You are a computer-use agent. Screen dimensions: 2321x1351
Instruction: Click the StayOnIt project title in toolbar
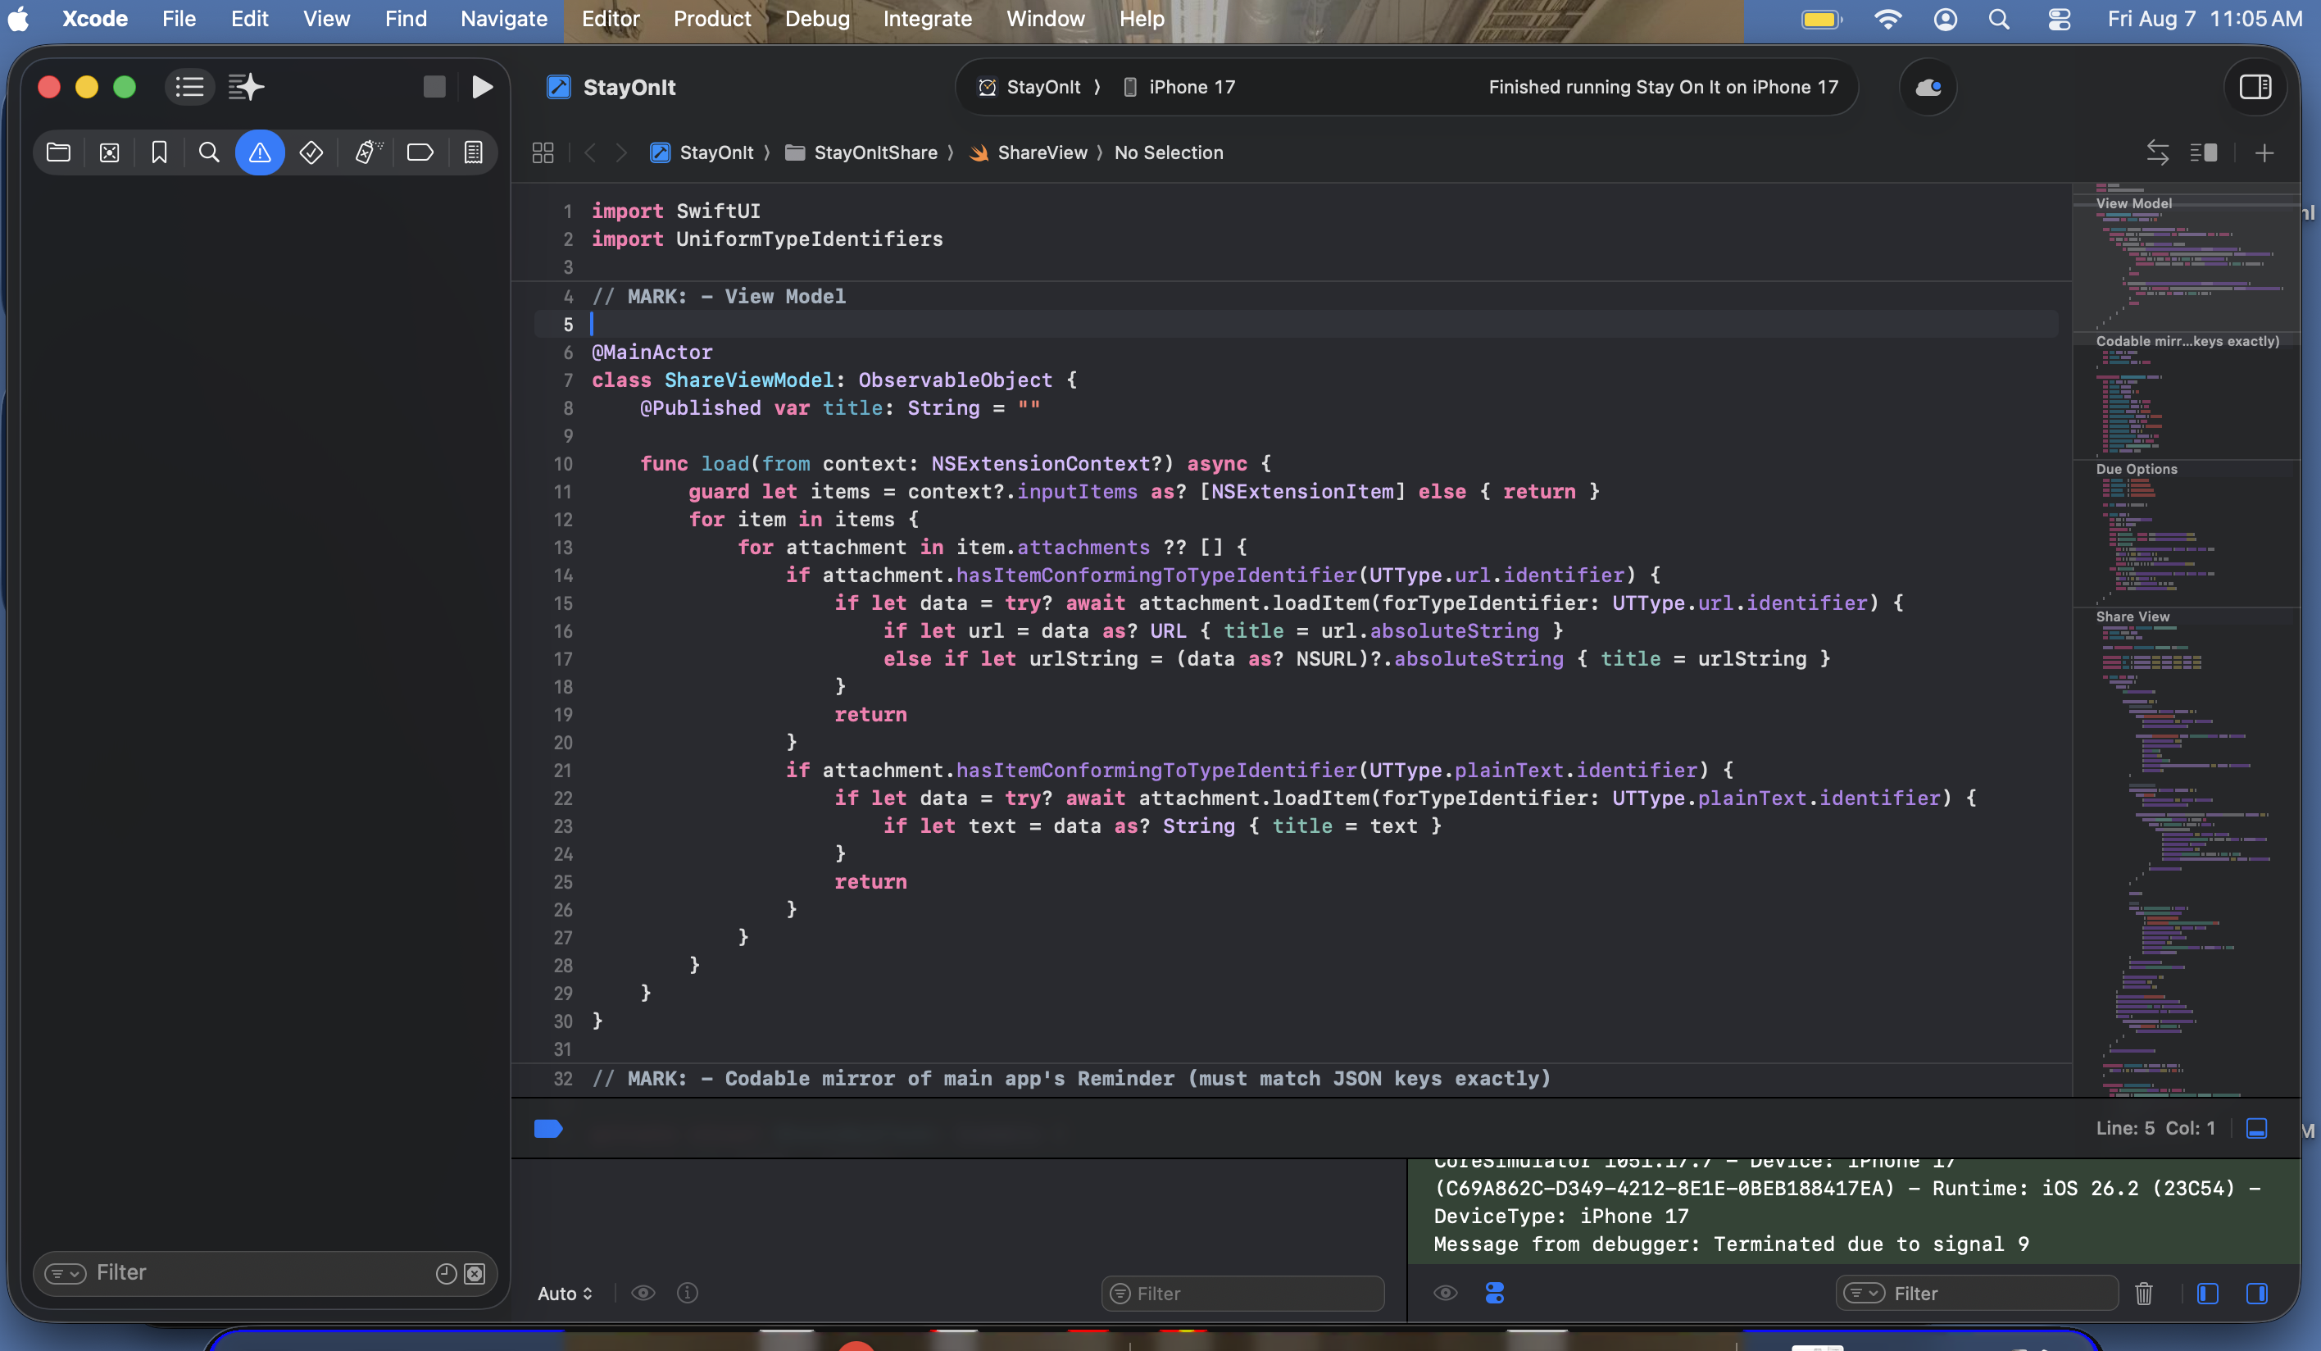click(629, 87)
